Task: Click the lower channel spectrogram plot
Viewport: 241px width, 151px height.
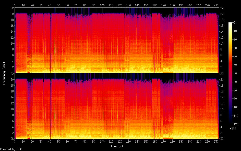Action: pos(117,106)
